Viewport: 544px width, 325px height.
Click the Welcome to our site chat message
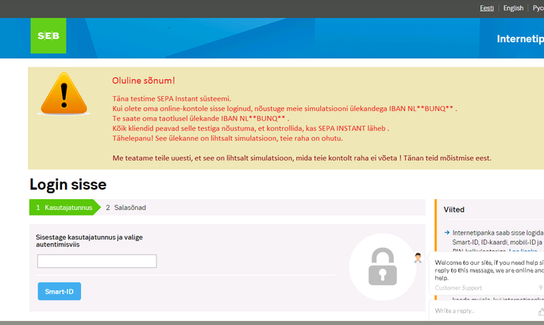(489, 270)
